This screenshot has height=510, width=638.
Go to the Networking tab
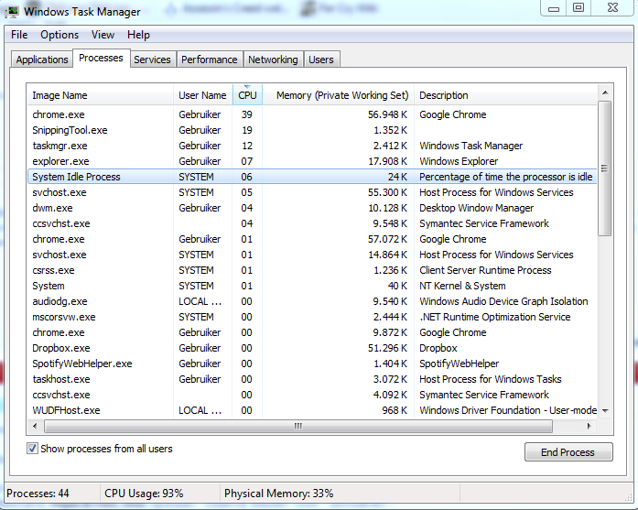273,60
